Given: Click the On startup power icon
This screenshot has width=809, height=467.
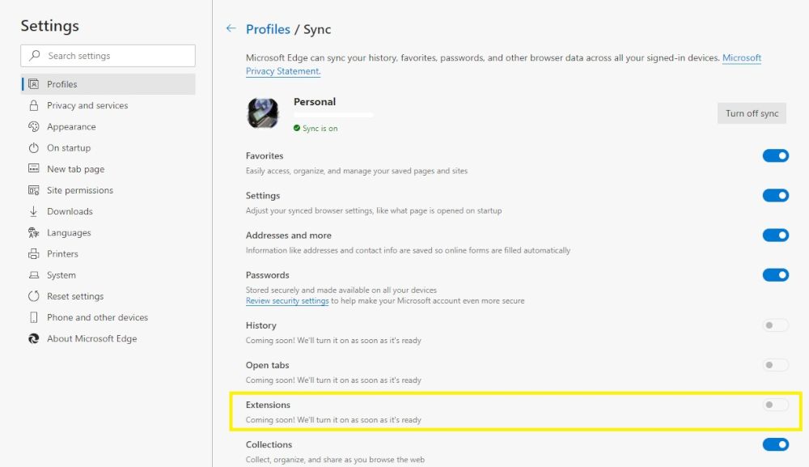Looking at the screenshot, I should [x=33, y=148].
